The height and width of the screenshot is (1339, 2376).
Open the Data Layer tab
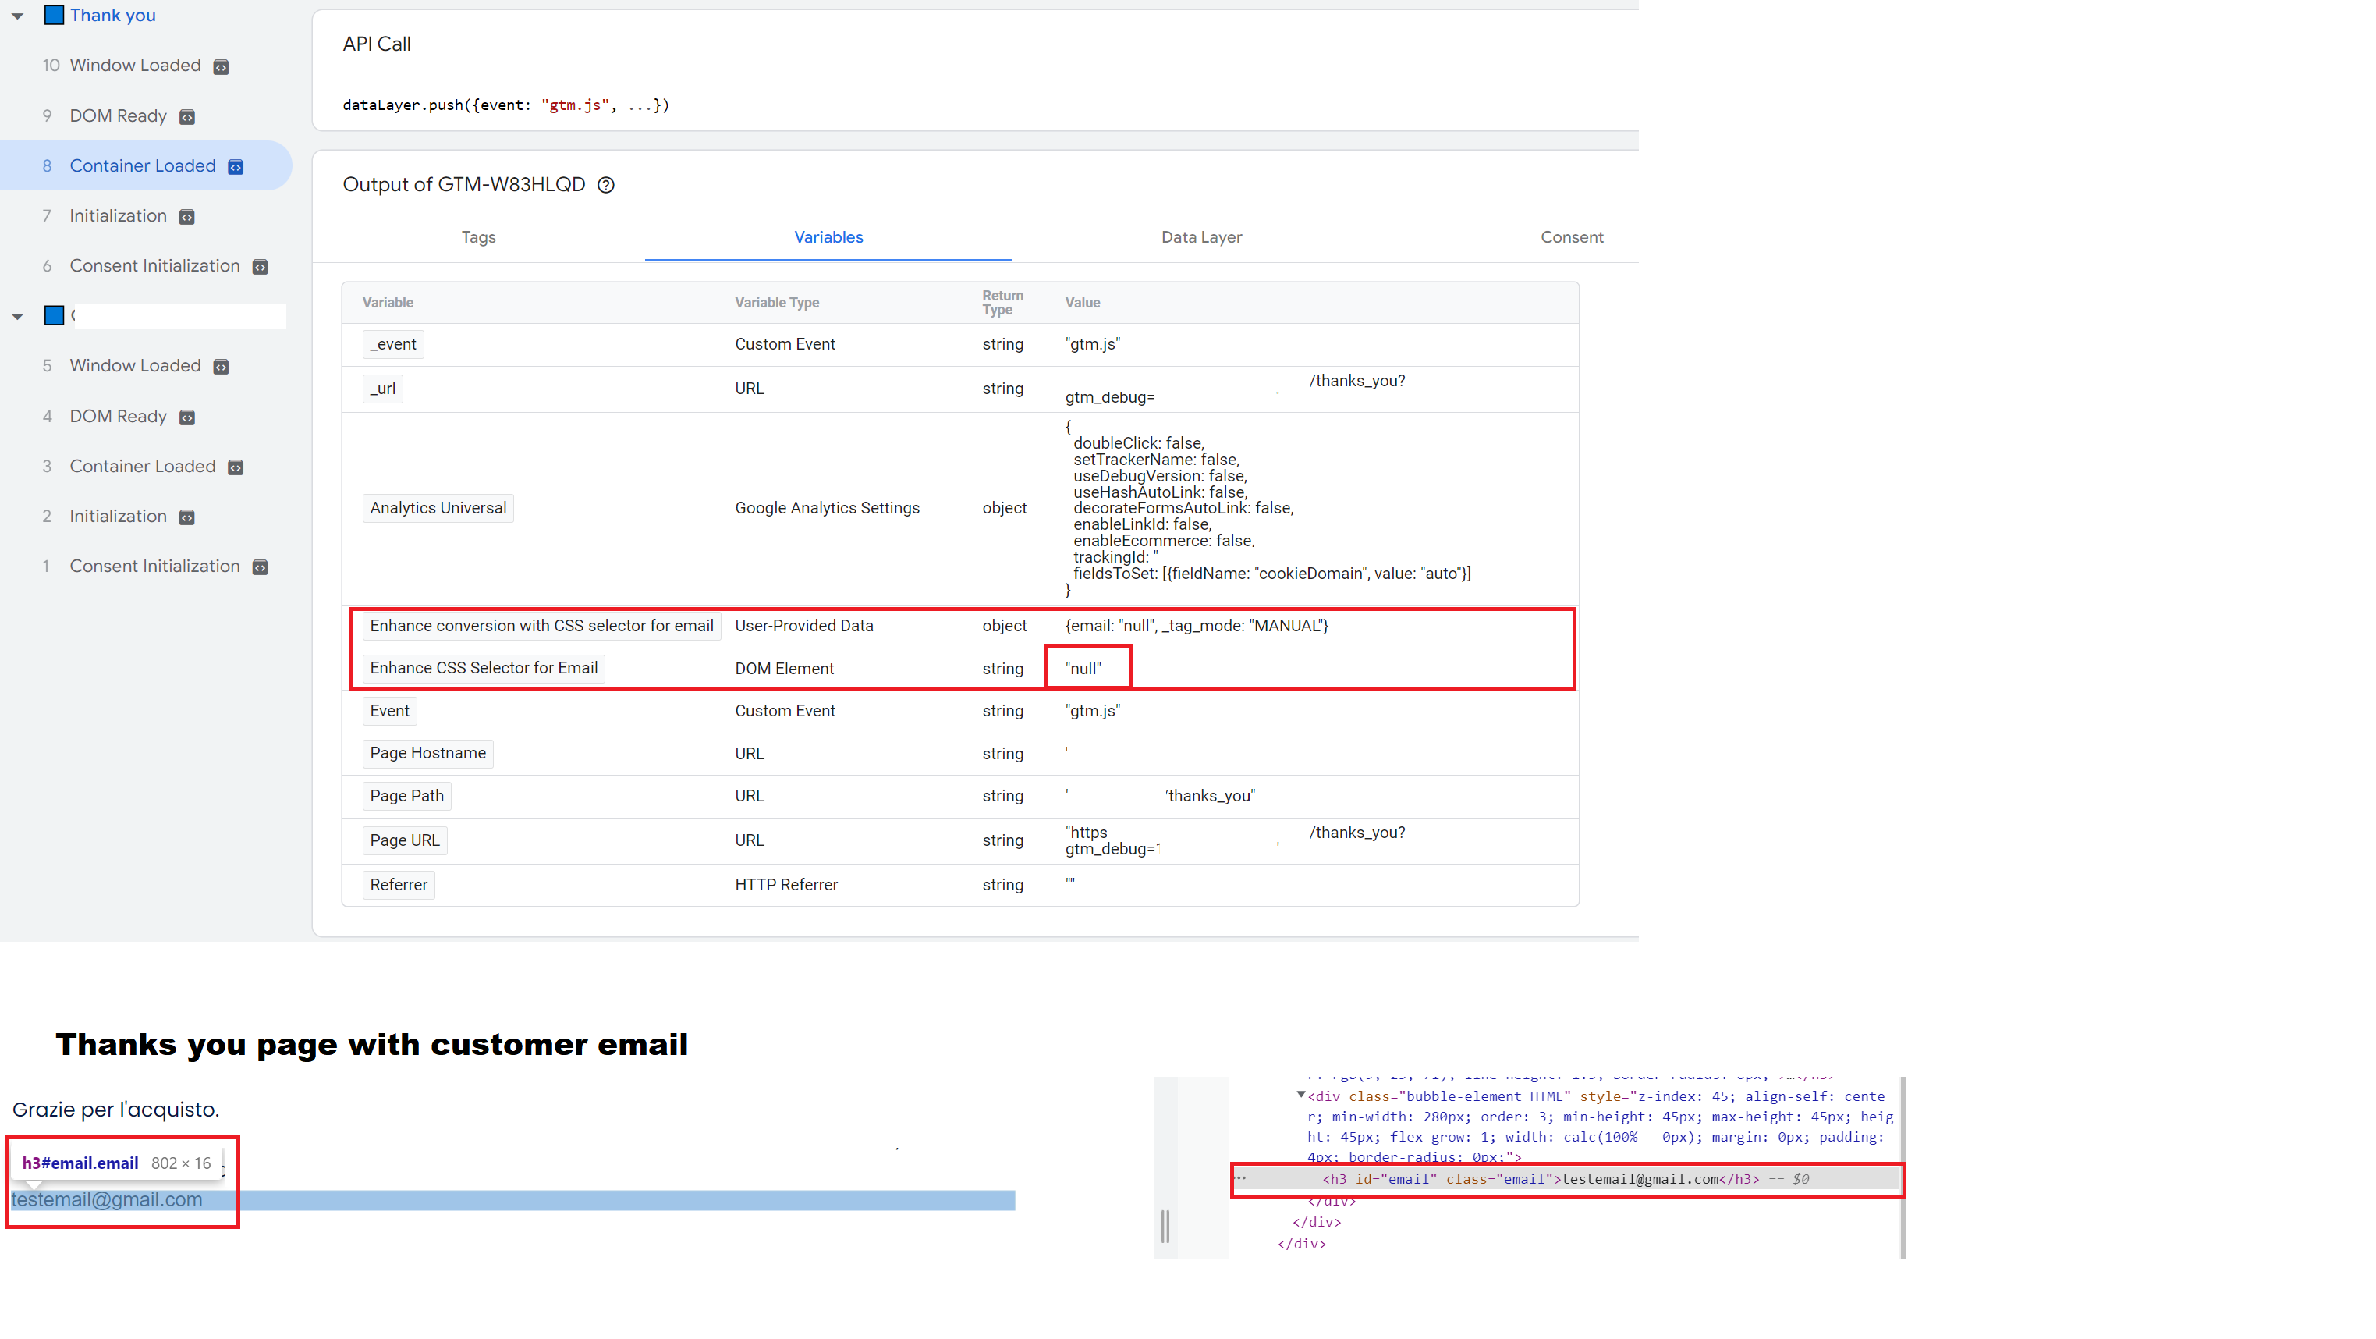[x=1201, y=237]
